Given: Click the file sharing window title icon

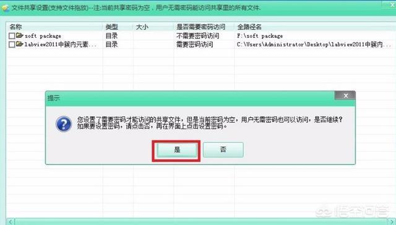Looking at the screenshot, I should pos(5,8).
